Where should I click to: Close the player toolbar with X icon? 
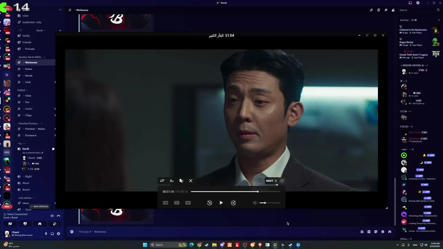click(191, 181)
